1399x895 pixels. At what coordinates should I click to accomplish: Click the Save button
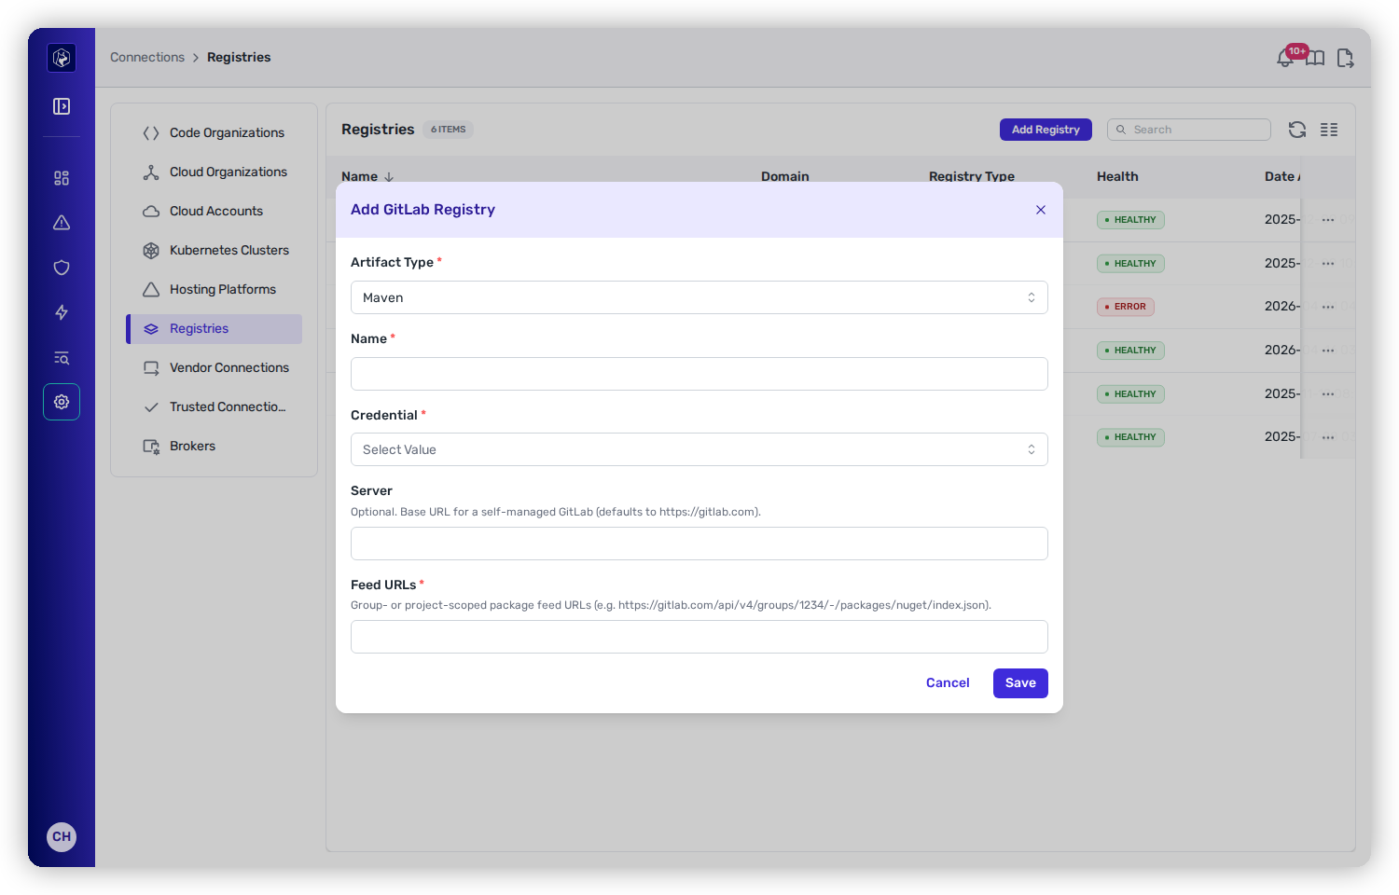pyautogui.click(x=1020, y=683)
